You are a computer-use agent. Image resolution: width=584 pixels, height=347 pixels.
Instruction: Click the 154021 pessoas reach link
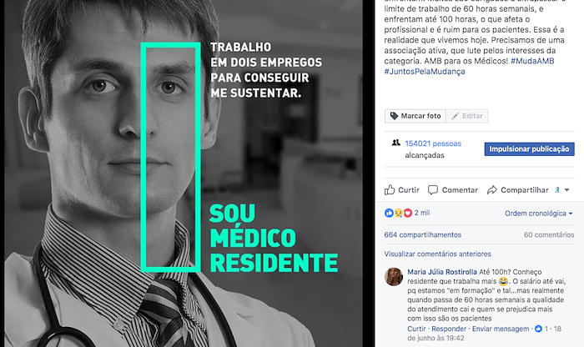(433, 143)
